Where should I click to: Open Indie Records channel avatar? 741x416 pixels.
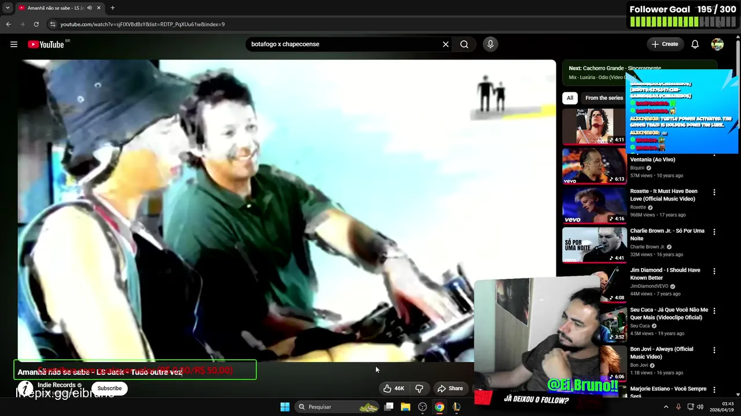click(25, 388)
